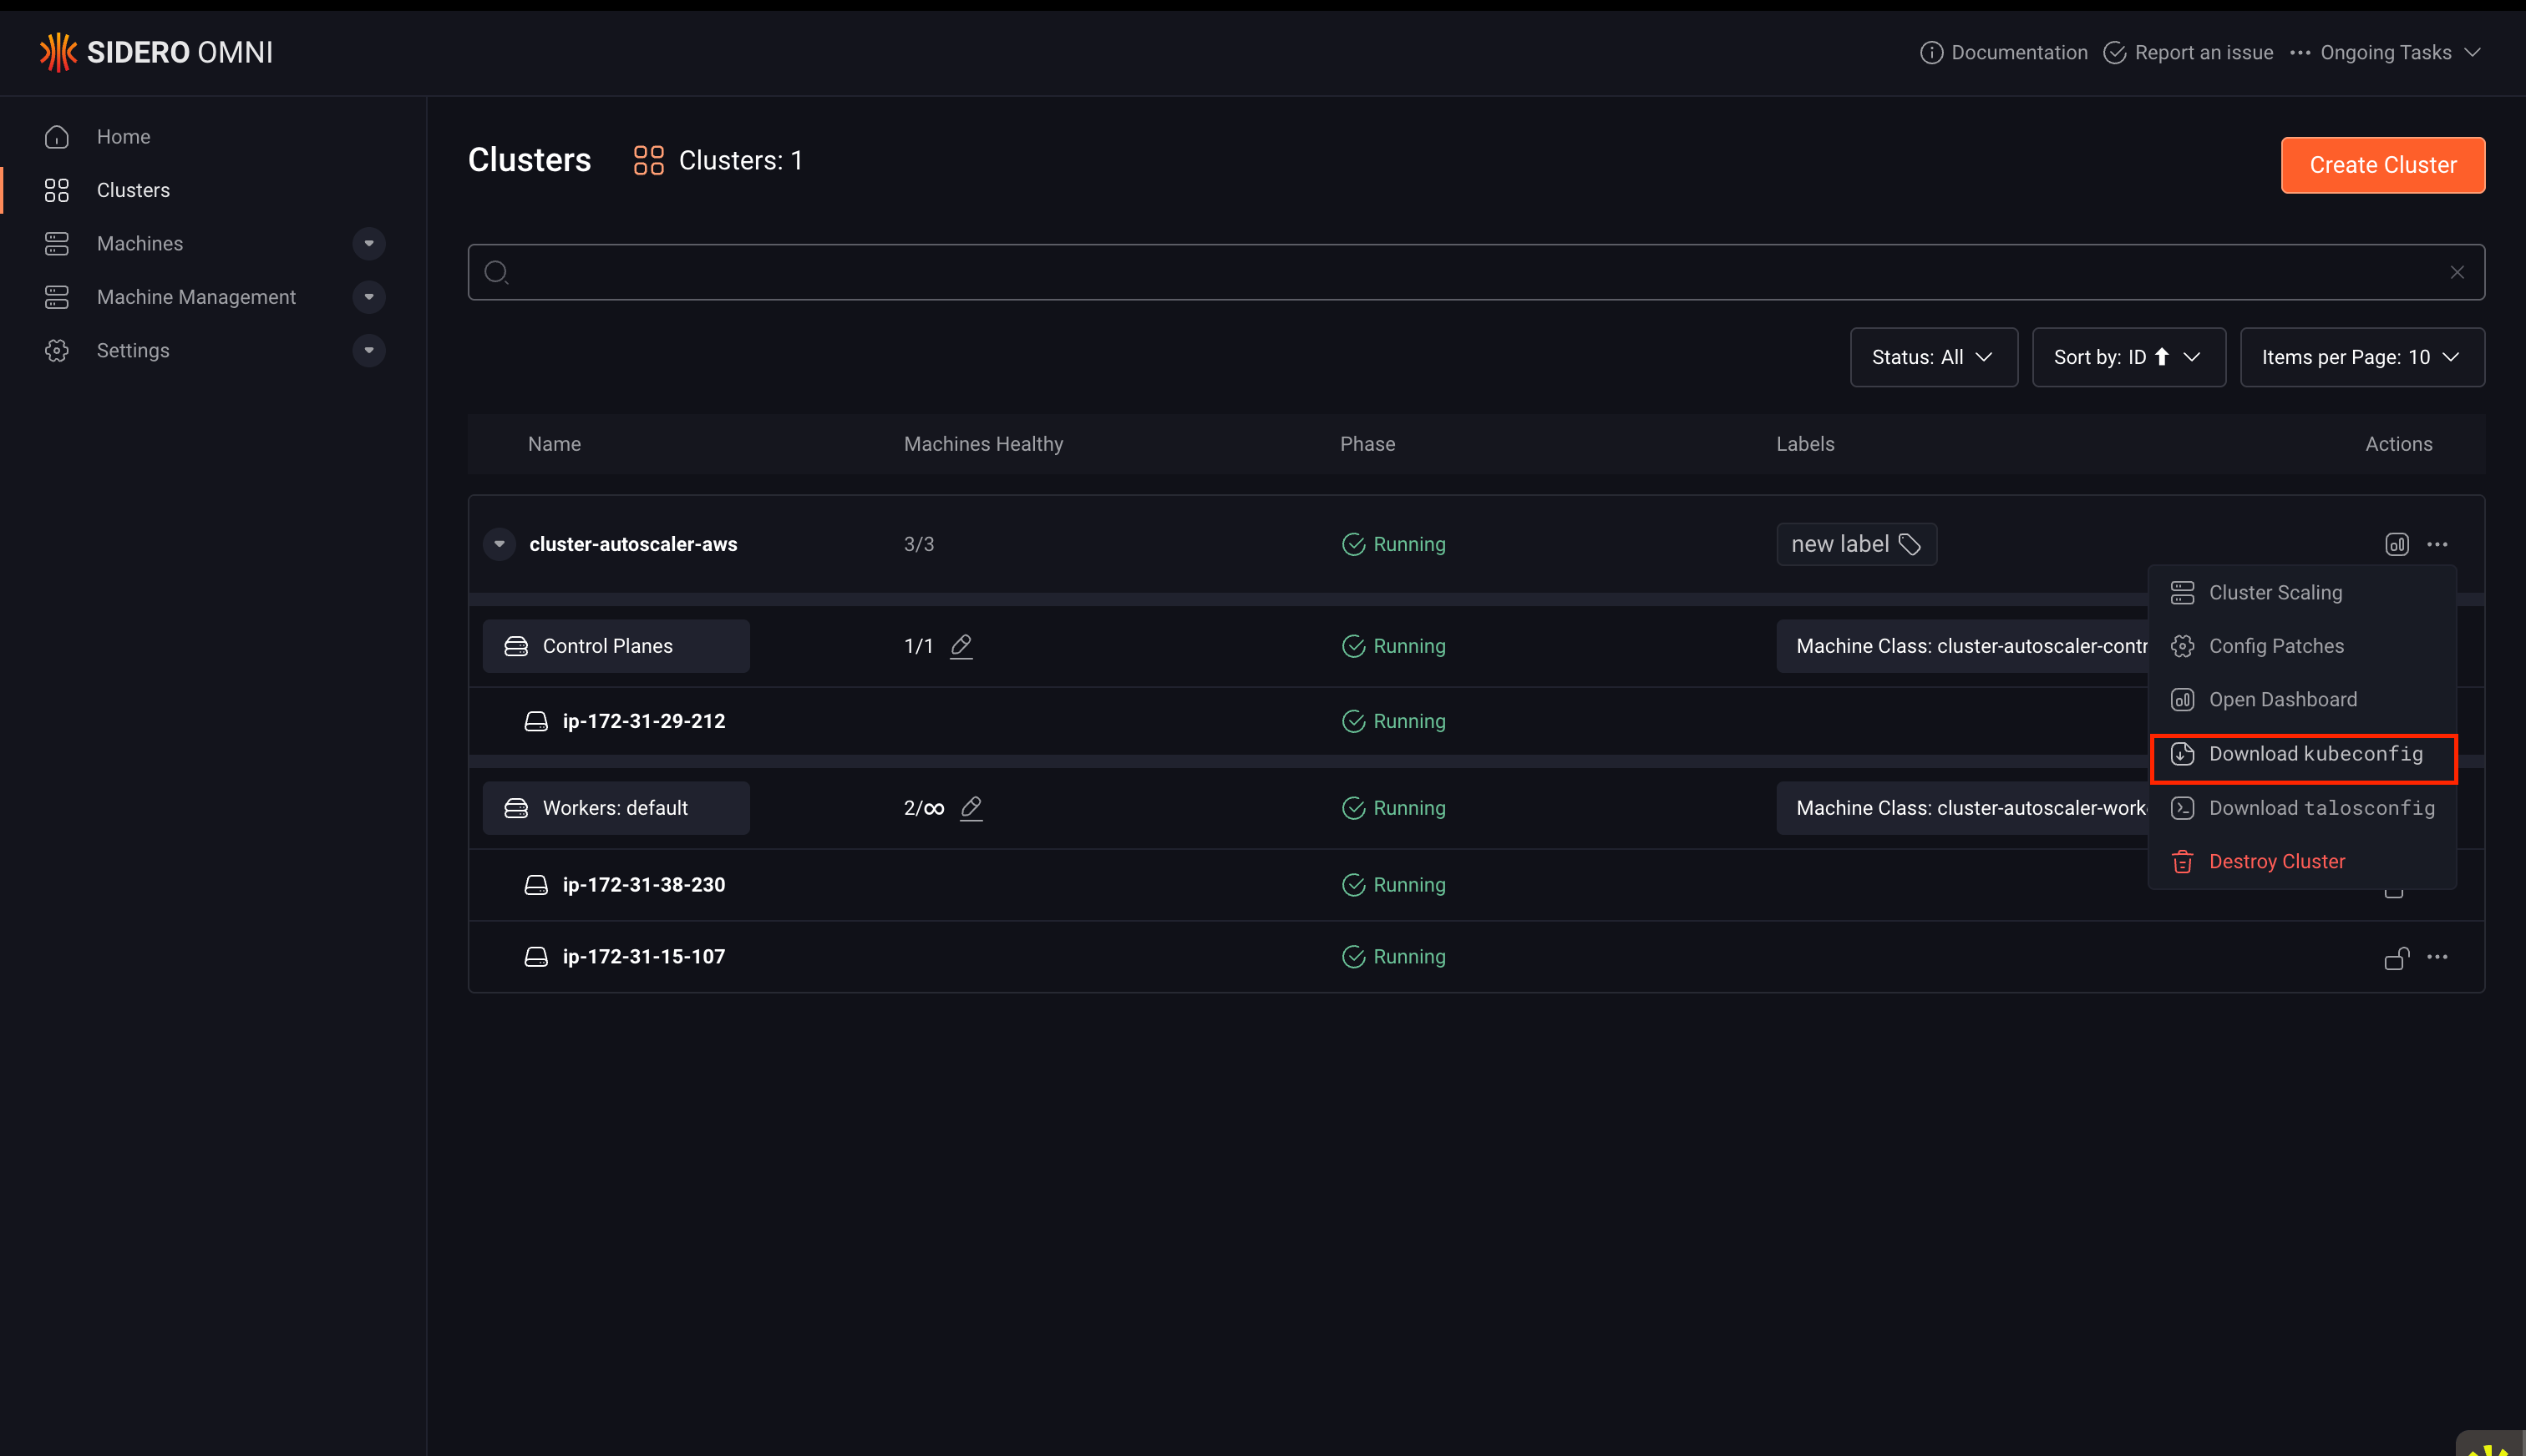This screenshot has height=1456, width=2526.
Task: Open machine ip-172-31-15-107
Action: coord(643,957)
